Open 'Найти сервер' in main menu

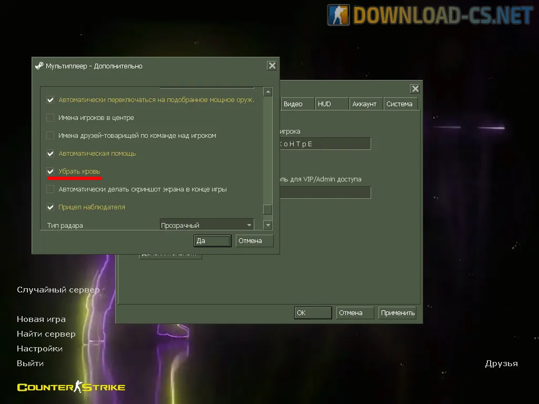[x=46, y=334]
